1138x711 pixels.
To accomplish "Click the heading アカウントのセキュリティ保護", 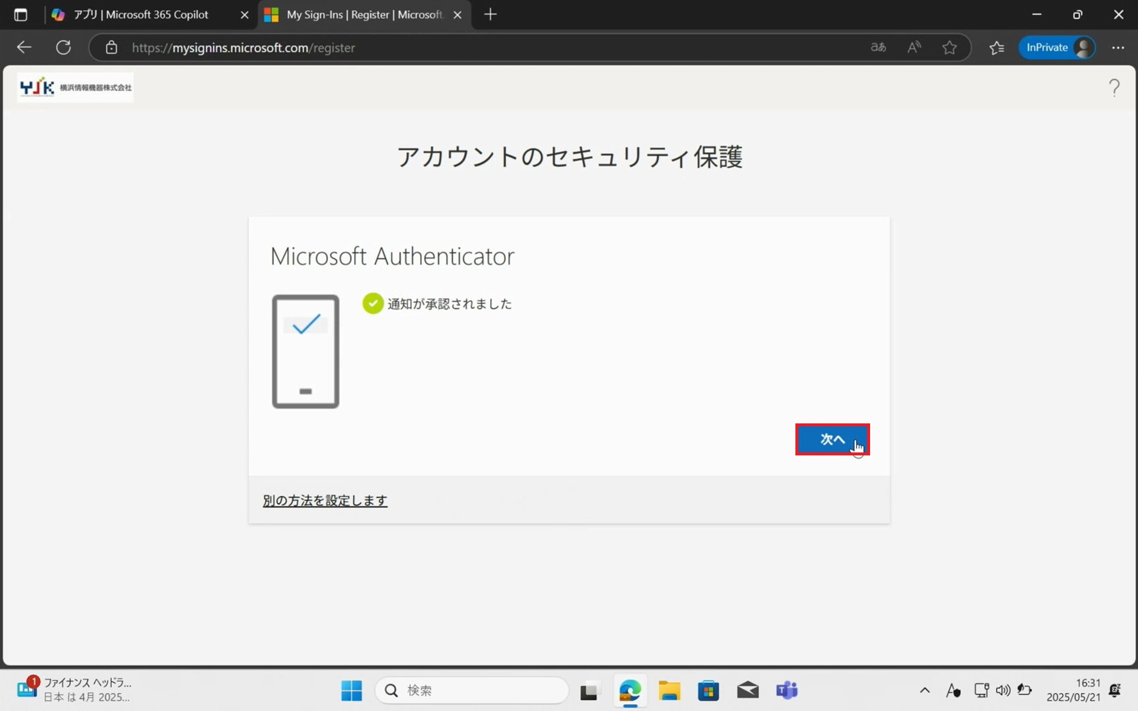I will 570,157.
